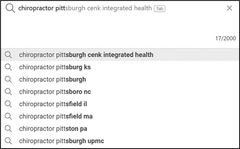Viewport: 240px width, 149px height.
Task: Select suggestion 'chiropractor pittsfield ma'
Action: tap(120, 116)
